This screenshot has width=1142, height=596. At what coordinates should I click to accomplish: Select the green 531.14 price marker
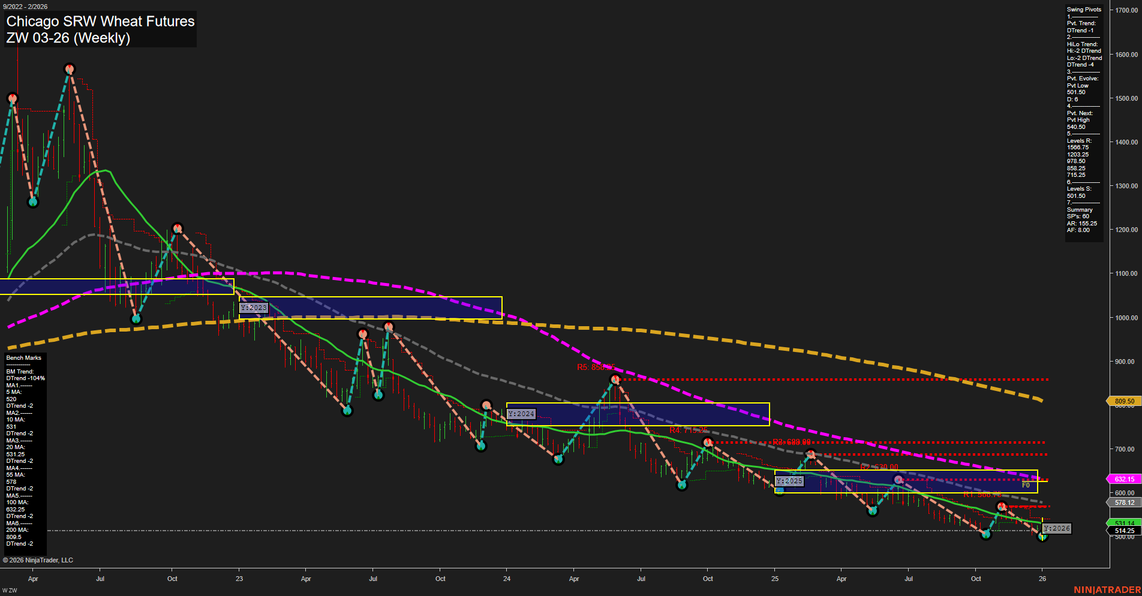coord(1124,523)
